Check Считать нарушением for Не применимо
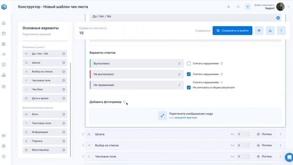The height and width of the screenshot is (165, 293). tap(189, 82)
